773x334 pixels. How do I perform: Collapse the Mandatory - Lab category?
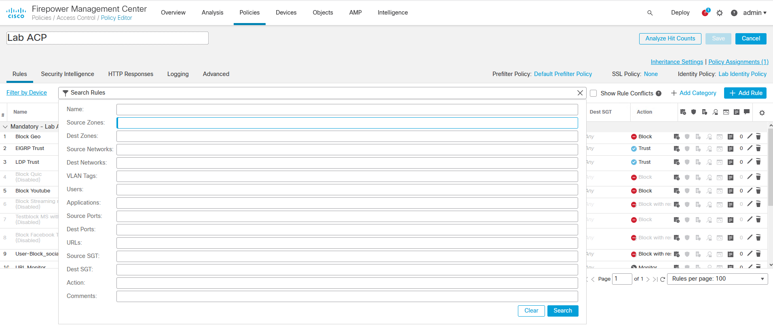(x=5, y=127)
